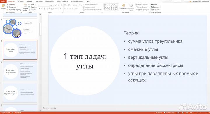Switch to Slide Show (ПОКАЗ СЛАЙДОВ) tab
Viewport: 210px width, 114px height.
pyautogui.click(x=62, y=1)
